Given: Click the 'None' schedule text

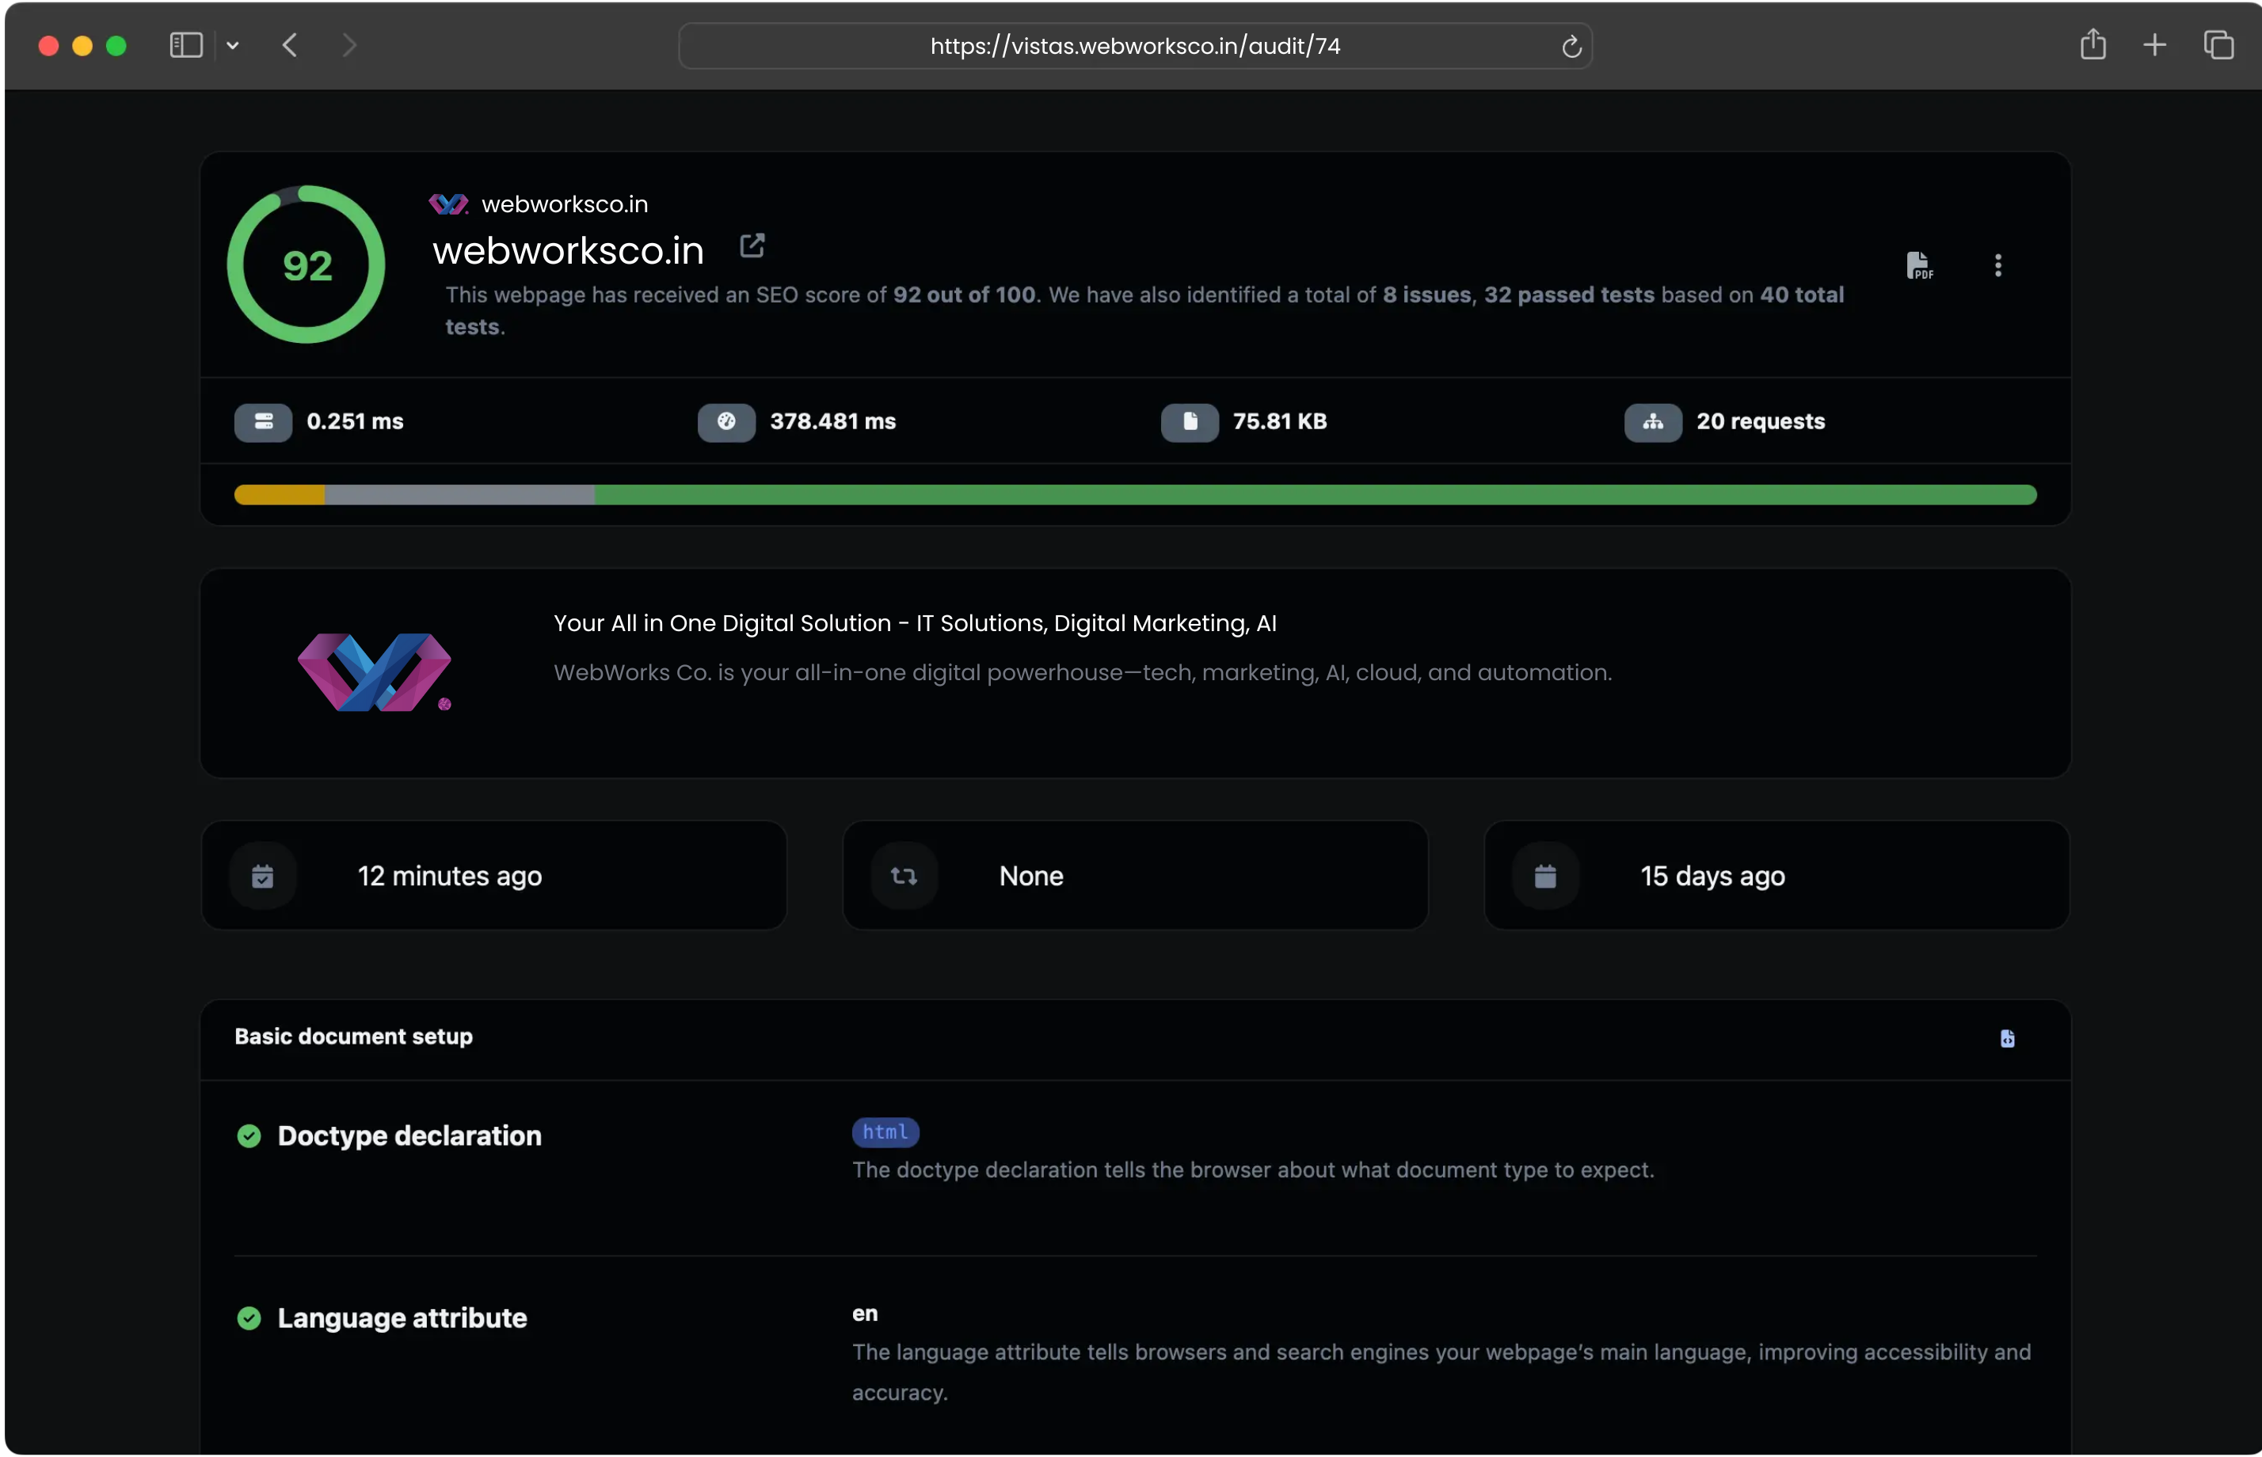Looking at the screenshot, I should [1030, 876].
